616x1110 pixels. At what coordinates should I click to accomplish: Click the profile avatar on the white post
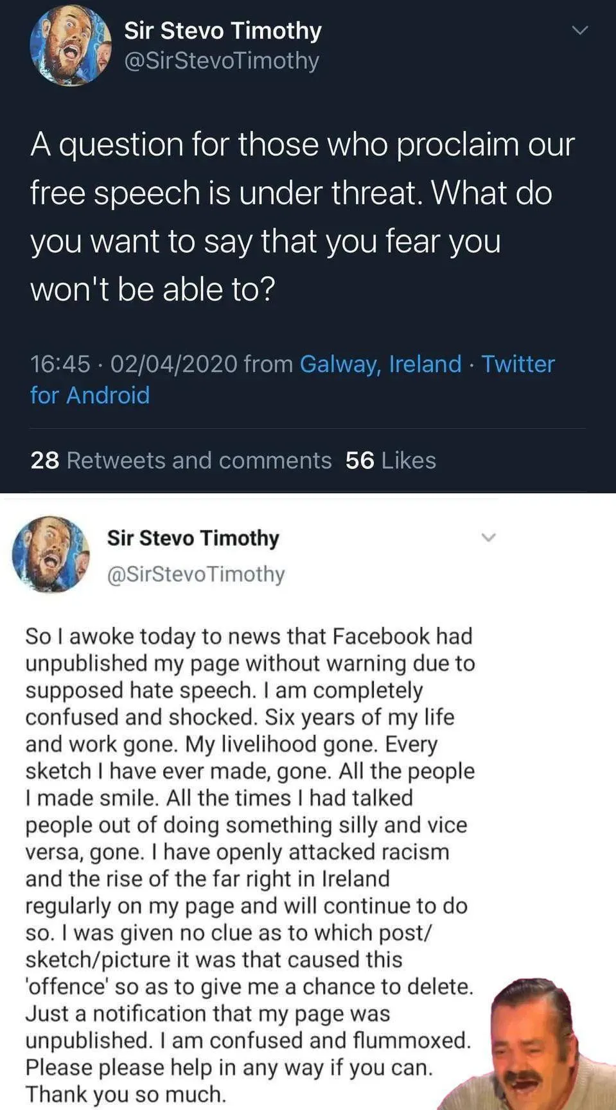coord(51,554)
